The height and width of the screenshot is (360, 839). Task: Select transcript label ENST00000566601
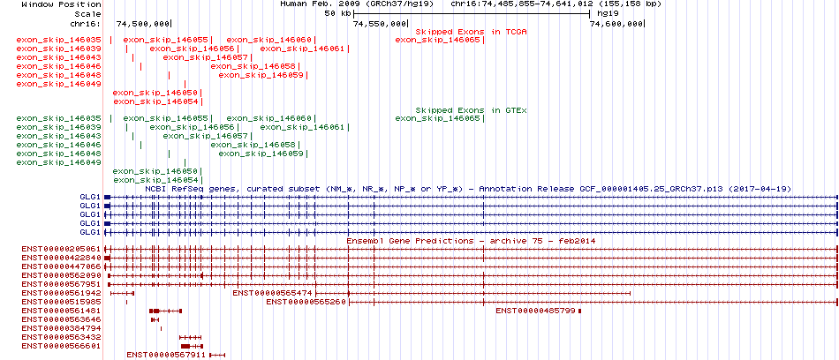click(61, 346)
